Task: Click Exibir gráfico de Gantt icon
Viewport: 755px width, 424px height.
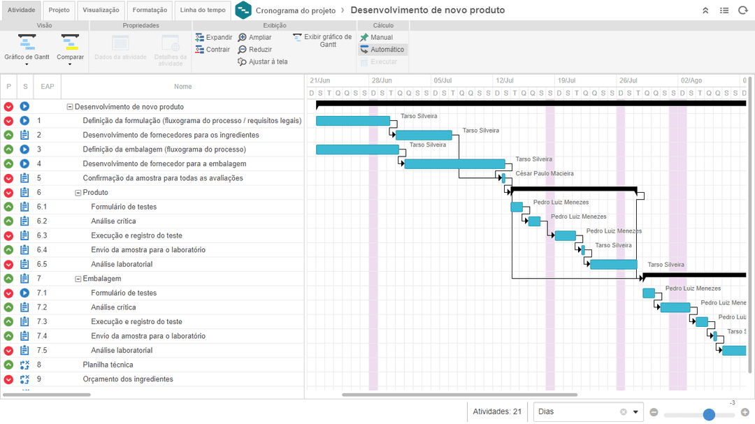Action: [x=298, y=37]
